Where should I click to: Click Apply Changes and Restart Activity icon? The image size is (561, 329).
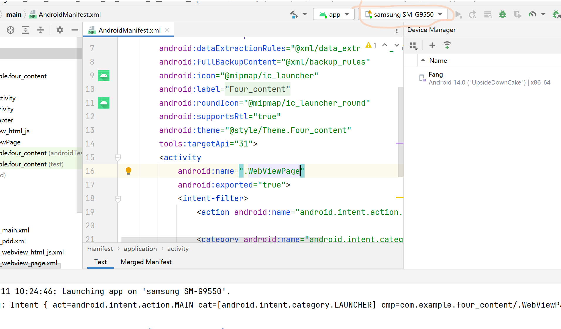pos(472,14)
